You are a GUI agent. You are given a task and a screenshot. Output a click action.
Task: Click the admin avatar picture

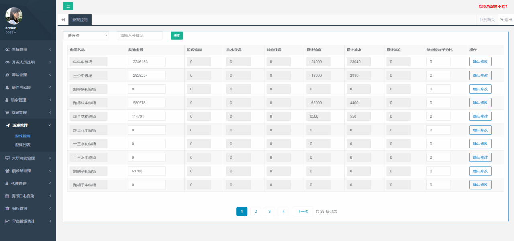tap(14, 16)
